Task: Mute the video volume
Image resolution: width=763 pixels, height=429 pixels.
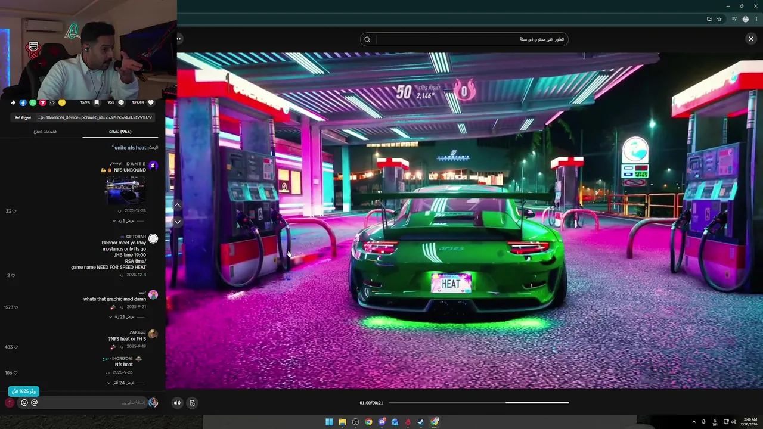Action: [x=177, y=403]
